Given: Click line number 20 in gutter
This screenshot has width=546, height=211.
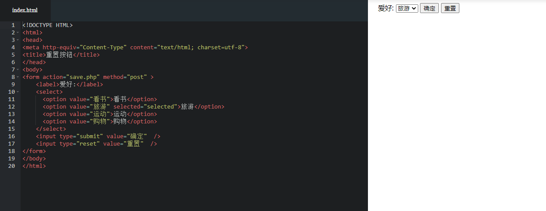Looking at the screenshot, I should point(11,166).
